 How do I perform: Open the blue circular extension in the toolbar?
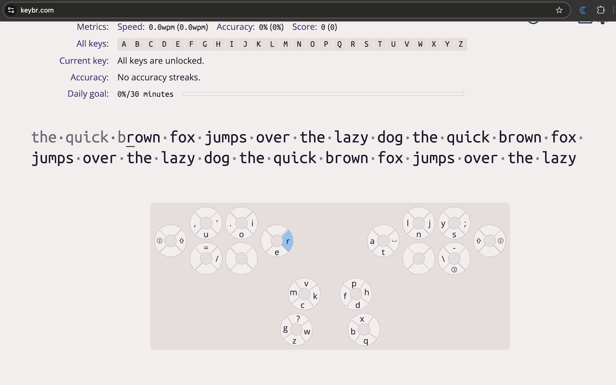tap(583, 10)
